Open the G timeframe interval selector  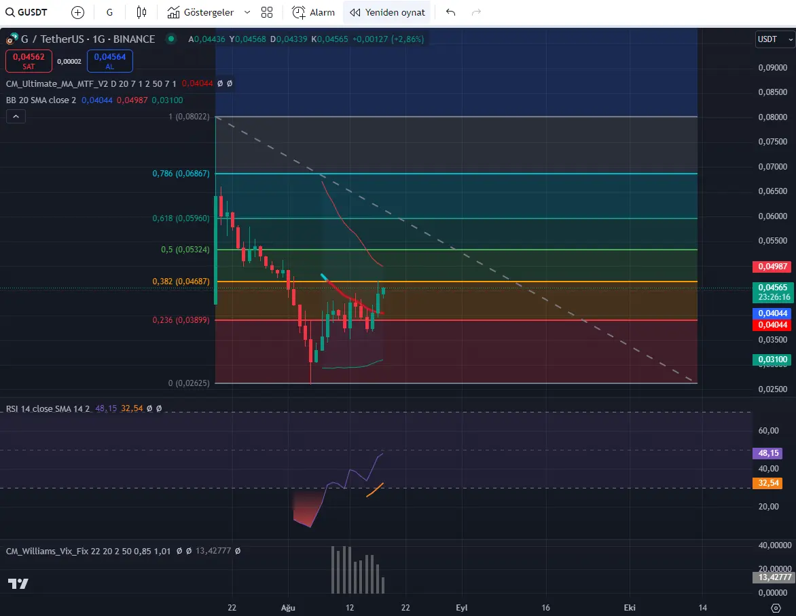tap(109, 12)
